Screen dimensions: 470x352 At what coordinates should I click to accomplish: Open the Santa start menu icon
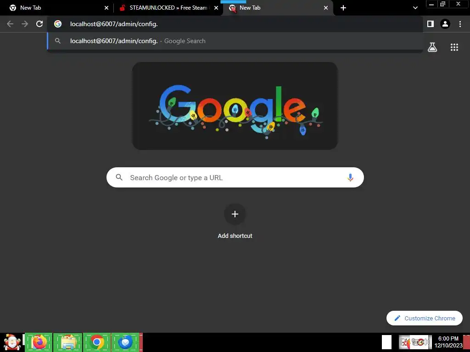tap(12, 342)
